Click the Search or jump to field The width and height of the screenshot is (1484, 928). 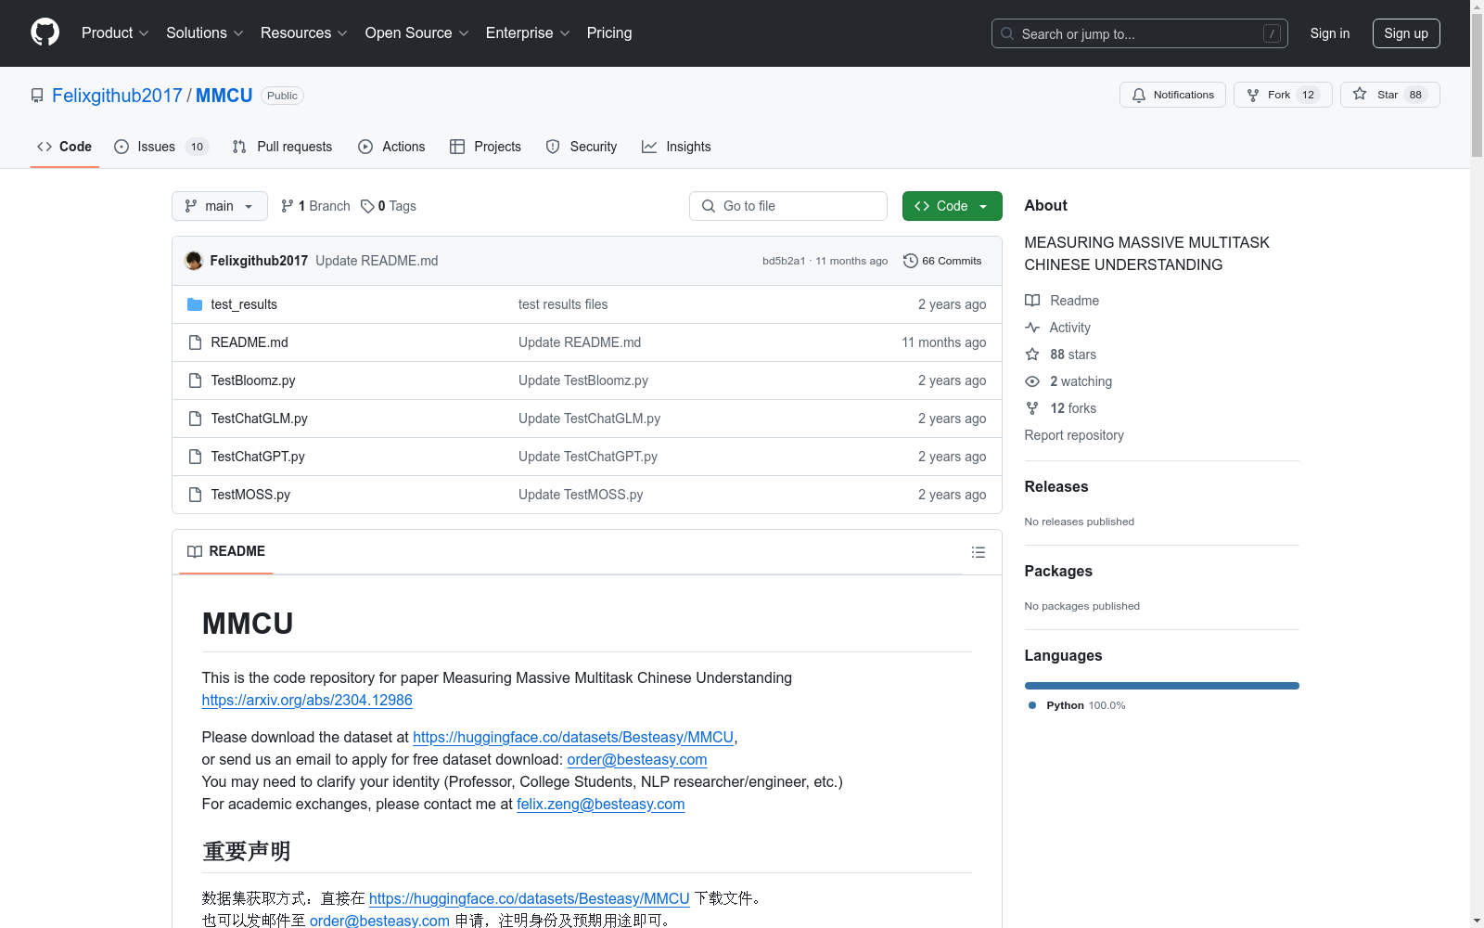coord(1140,33)
